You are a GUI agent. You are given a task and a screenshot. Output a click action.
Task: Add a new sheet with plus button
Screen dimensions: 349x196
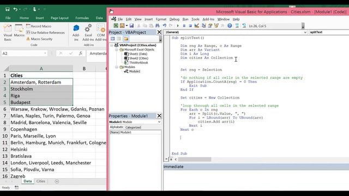click(57, 181)
